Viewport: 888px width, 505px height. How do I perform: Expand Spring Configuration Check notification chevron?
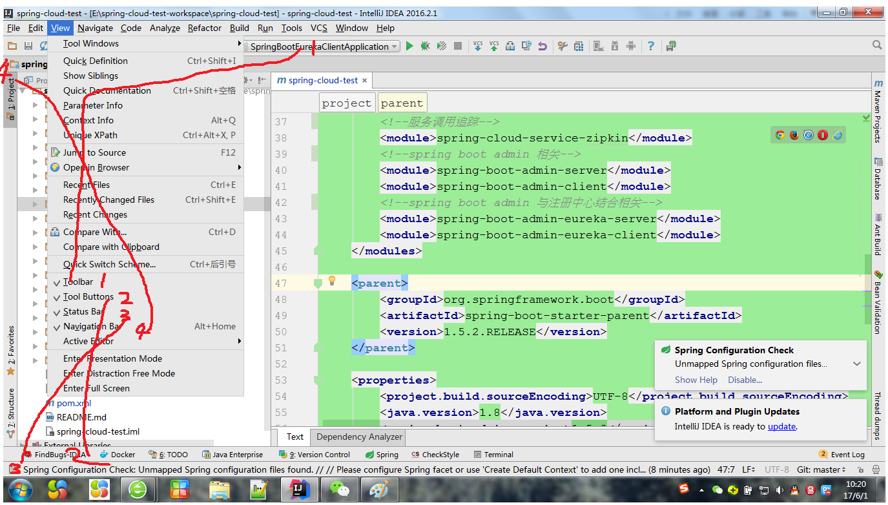click(x=857, y=364)
